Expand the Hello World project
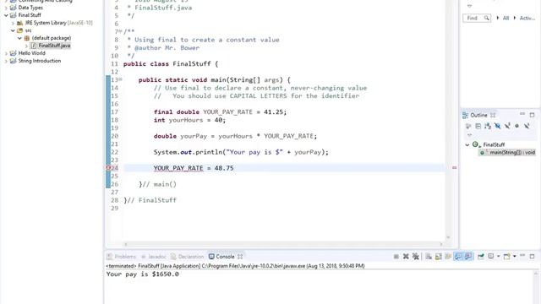The height and width of the screenshot is (304, 541). (x=6, y=53)
